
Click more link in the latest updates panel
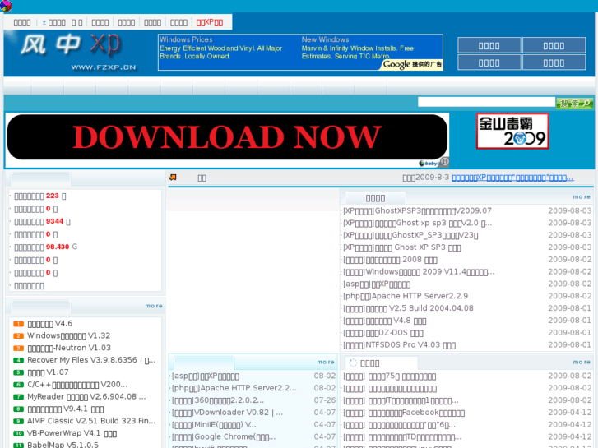pyautogui.click(x=582, y=196)
